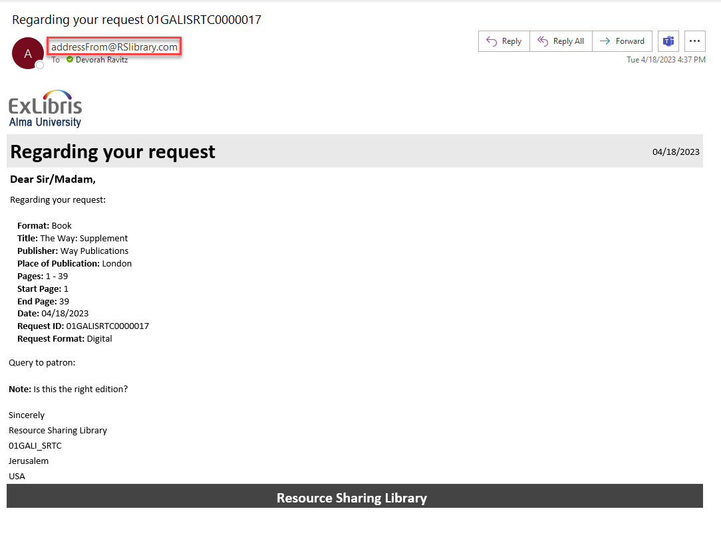Click the note Is this the right edition?
This screenshot has height=551, width=721.
click(x=80, y=389)
